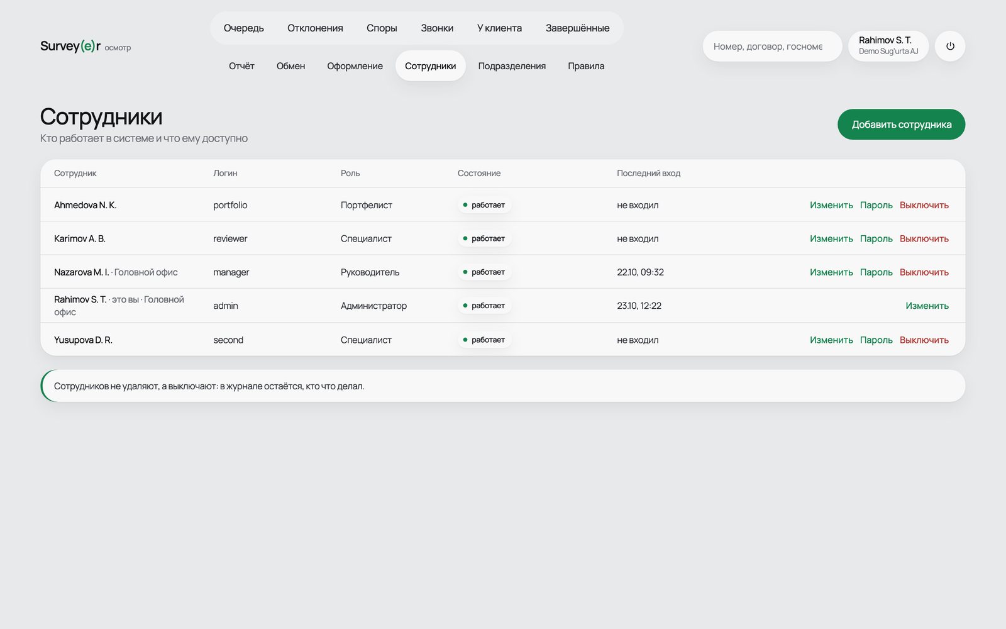Click Добавить сотрудника button

coord(901,125)
